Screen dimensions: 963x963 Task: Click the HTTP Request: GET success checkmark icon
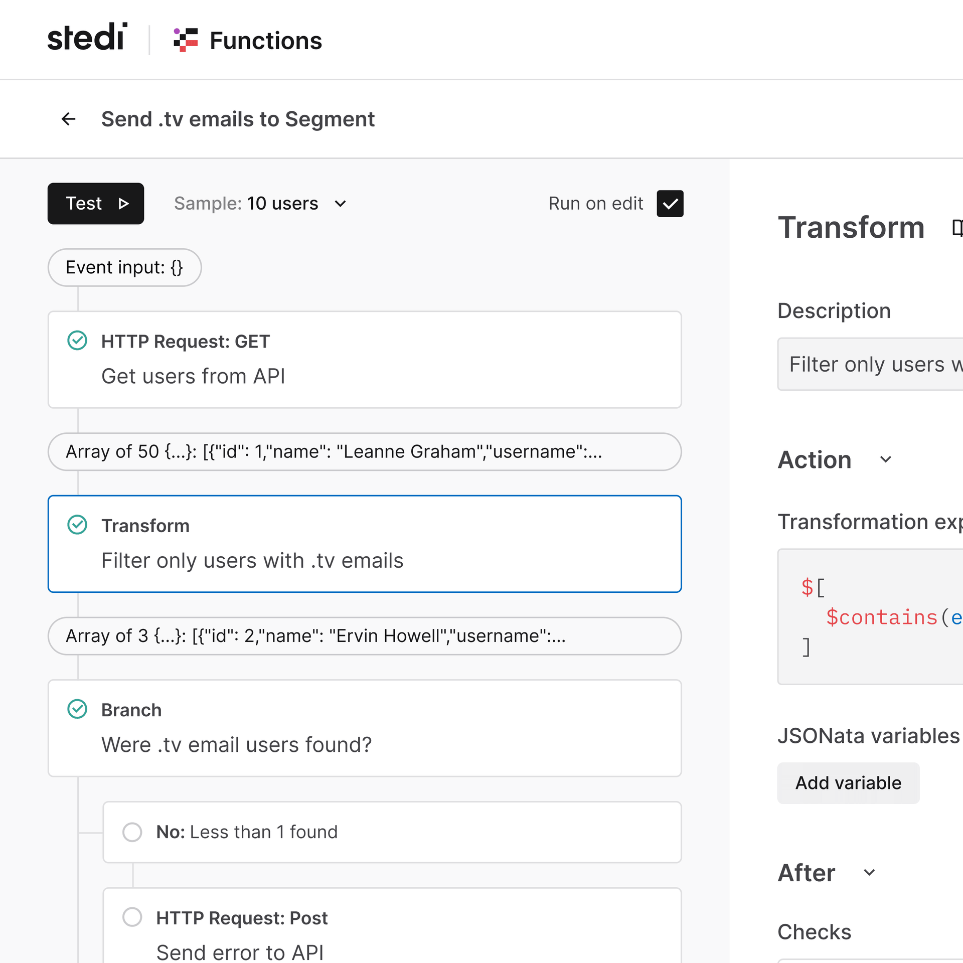tap(77, 341)
